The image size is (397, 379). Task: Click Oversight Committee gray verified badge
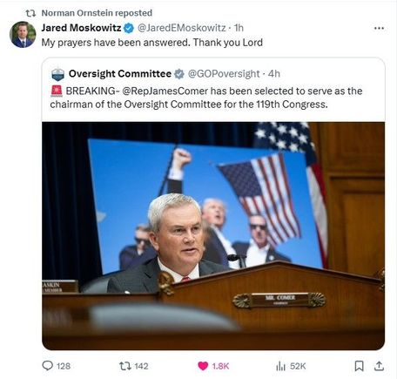[x=179, y=74]
